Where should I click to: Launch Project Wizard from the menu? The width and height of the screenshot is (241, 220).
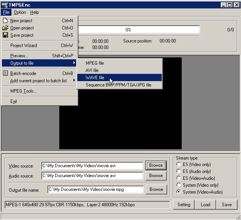coord(39,46)
